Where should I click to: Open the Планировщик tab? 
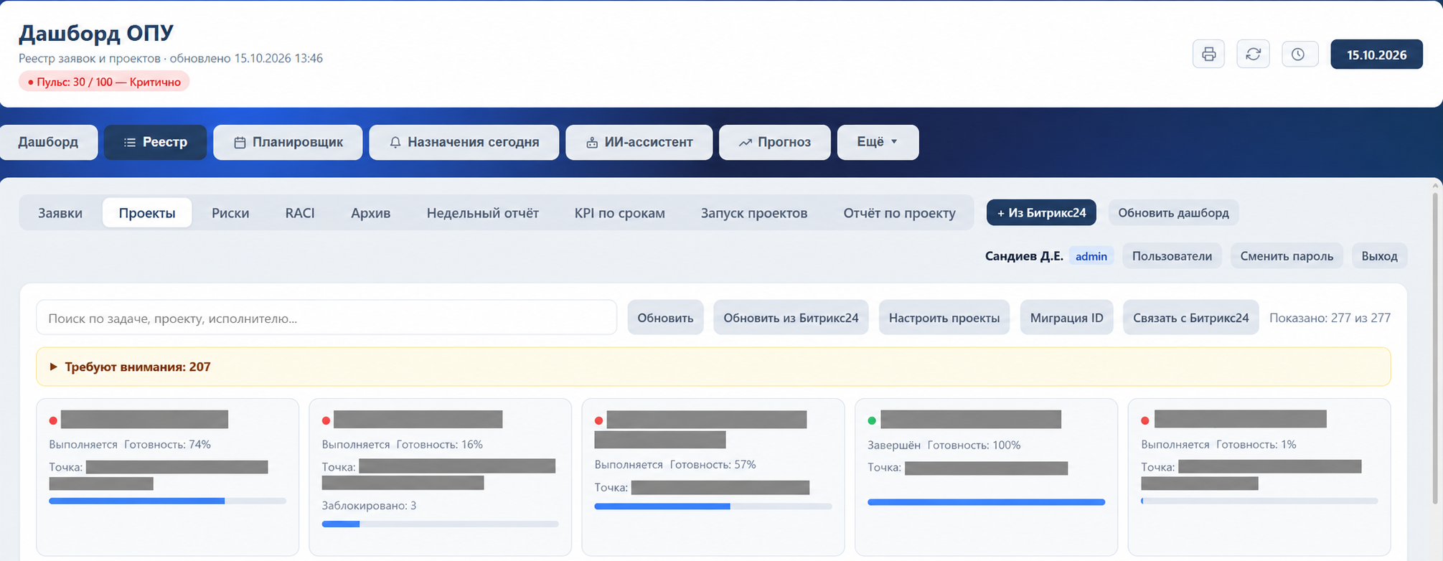pos(288,142)
